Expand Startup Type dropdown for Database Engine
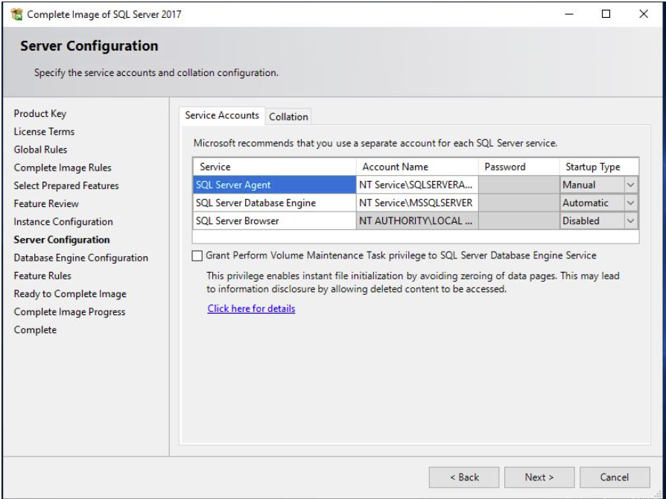The height and width of the screenshot is (499, 666). point(630,203)
